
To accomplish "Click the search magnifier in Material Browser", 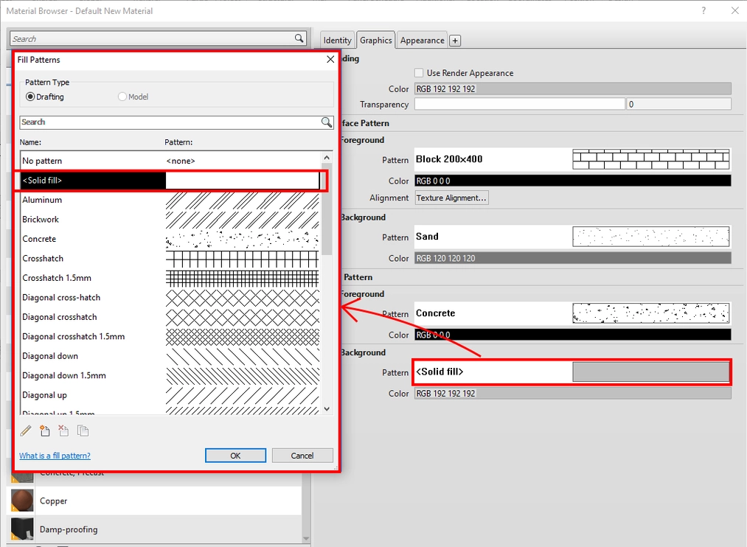I will [298, 38].
